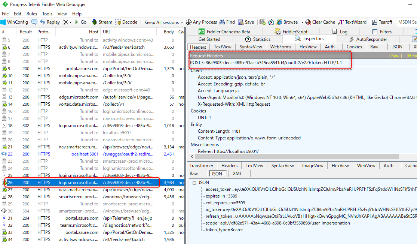Screen dimensions: 417x244
Task: Open the Help menu
Action: click(x=77, y=14)
